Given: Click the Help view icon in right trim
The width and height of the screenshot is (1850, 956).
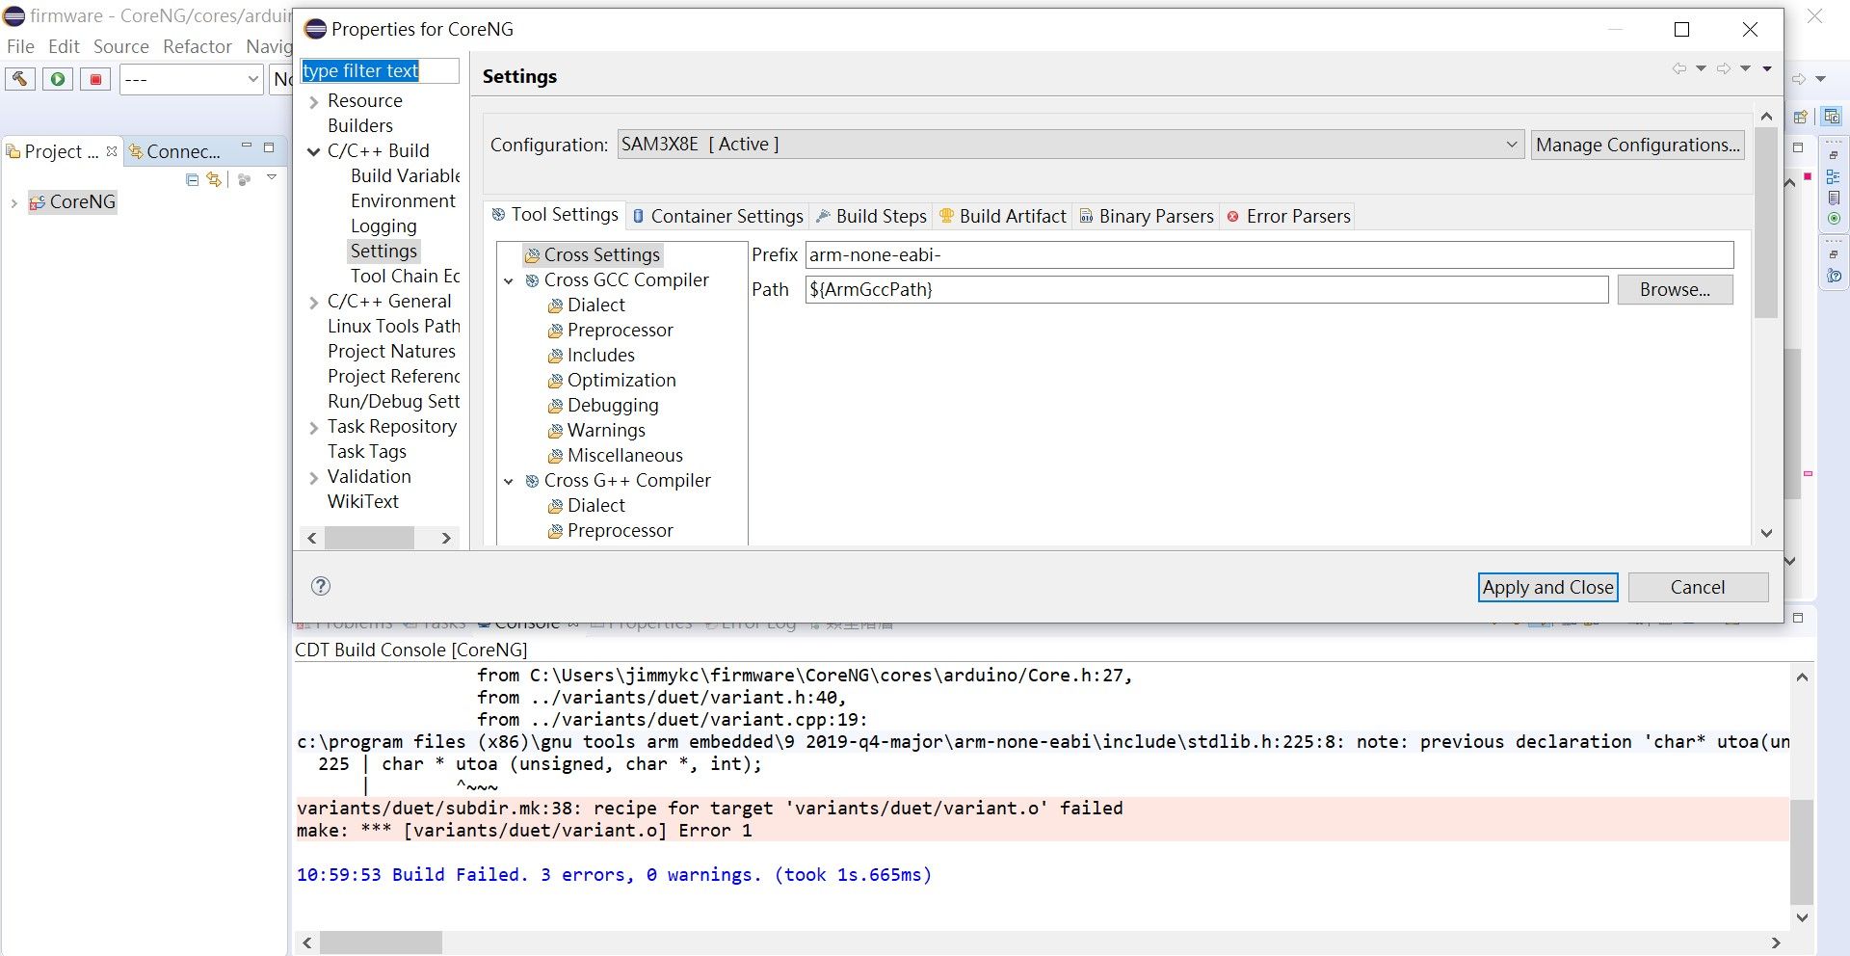Looking at the screenshot, I should point(1834,276).
